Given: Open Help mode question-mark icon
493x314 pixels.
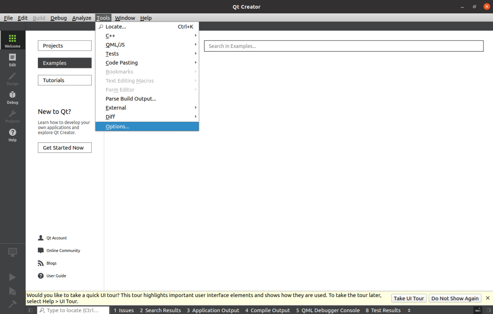Looking at the screenshot, I should [12, 132].
